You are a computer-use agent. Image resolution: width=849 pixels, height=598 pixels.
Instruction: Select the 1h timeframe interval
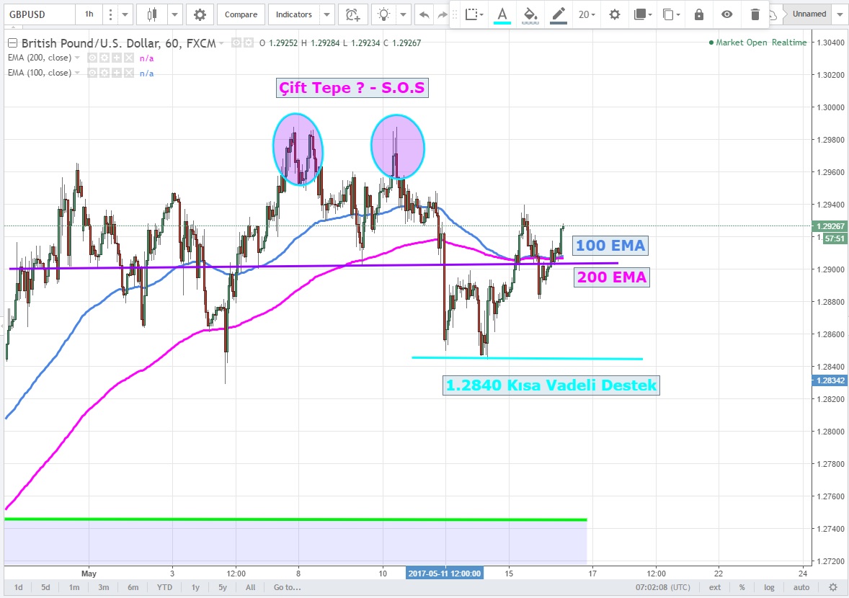pos(89,14)
